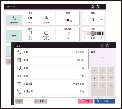Image resolution: width=122 pixels, height=109 pixels.
Task: Click home button in 复印 window
Action: (19, 101)
